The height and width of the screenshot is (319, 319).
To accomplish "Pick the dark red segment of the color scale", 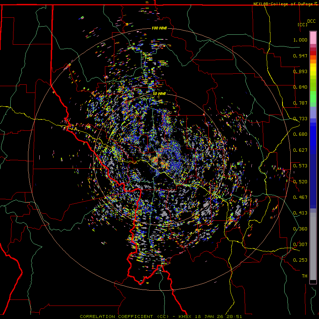I will point(313,53).
